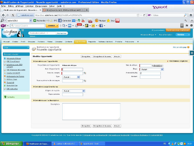Click the Facebook icon beside Connexion
The width and height of the screenshot is (194, 146).
pyautogui.click(x=60, y=21)
